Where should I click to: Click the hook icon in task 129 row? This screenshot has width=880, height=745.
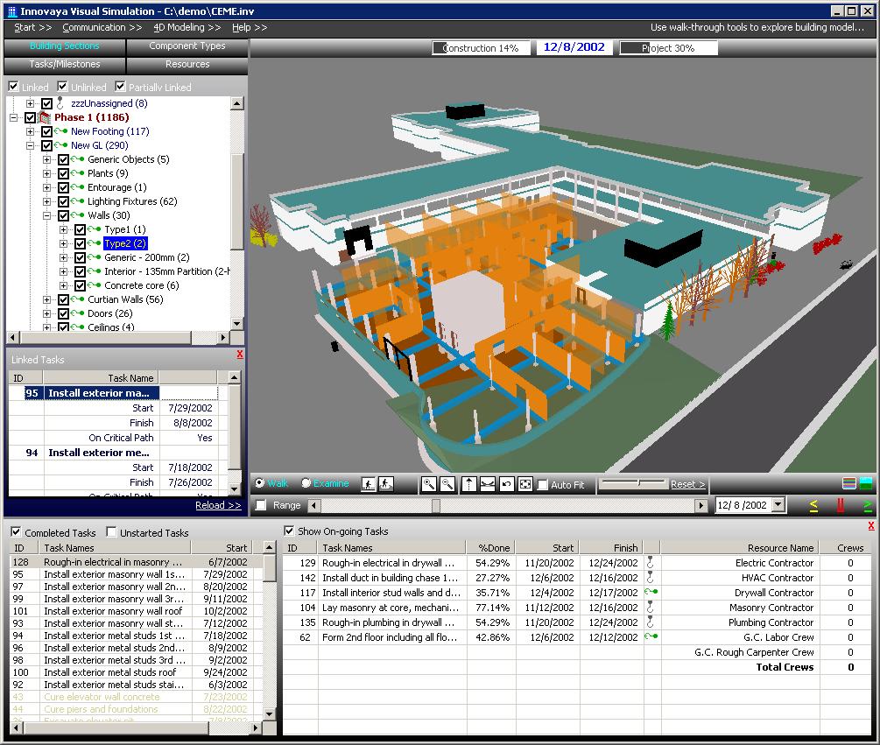tap(651, 562)
